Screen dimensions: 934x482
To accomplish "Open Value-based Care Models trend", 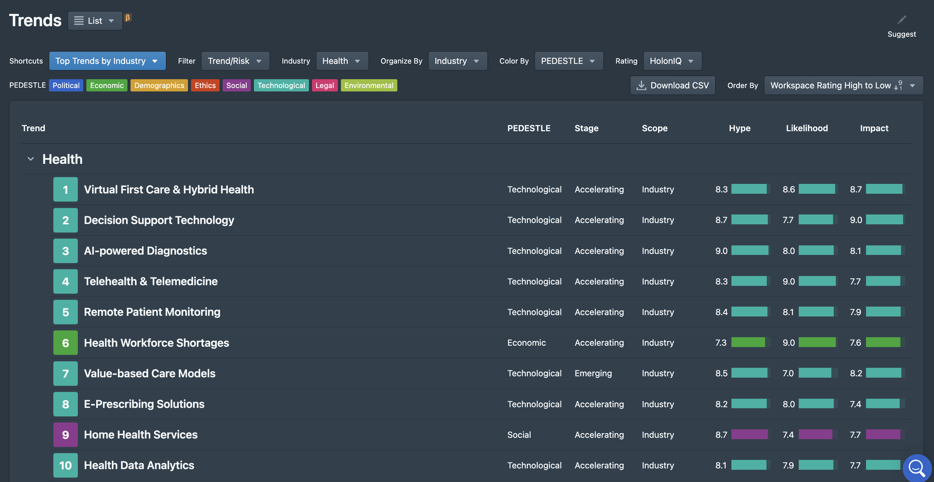I will coord(150,373).
